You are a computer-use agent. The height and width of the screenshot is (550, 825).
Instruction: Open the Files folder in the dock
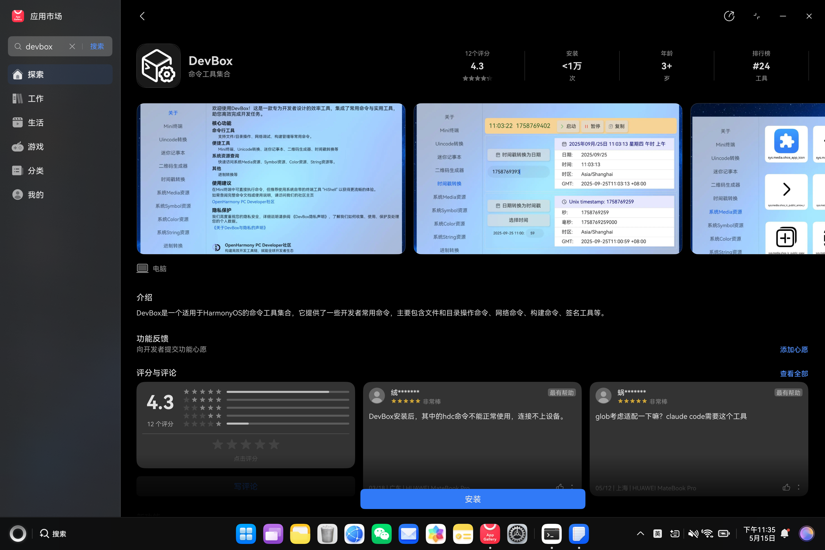pyautogui.click(x=300, y=534)
